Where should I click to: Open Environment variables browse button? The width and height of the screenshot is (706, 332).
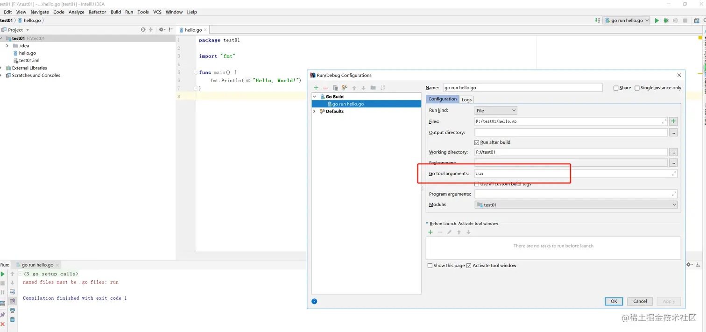[x=673, y=163]
